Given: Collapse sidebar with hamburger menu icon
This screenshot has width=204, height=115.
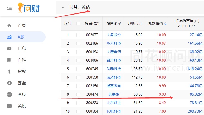Looking at the screenshot, I should pyautogui.click(x=9, y=8).
